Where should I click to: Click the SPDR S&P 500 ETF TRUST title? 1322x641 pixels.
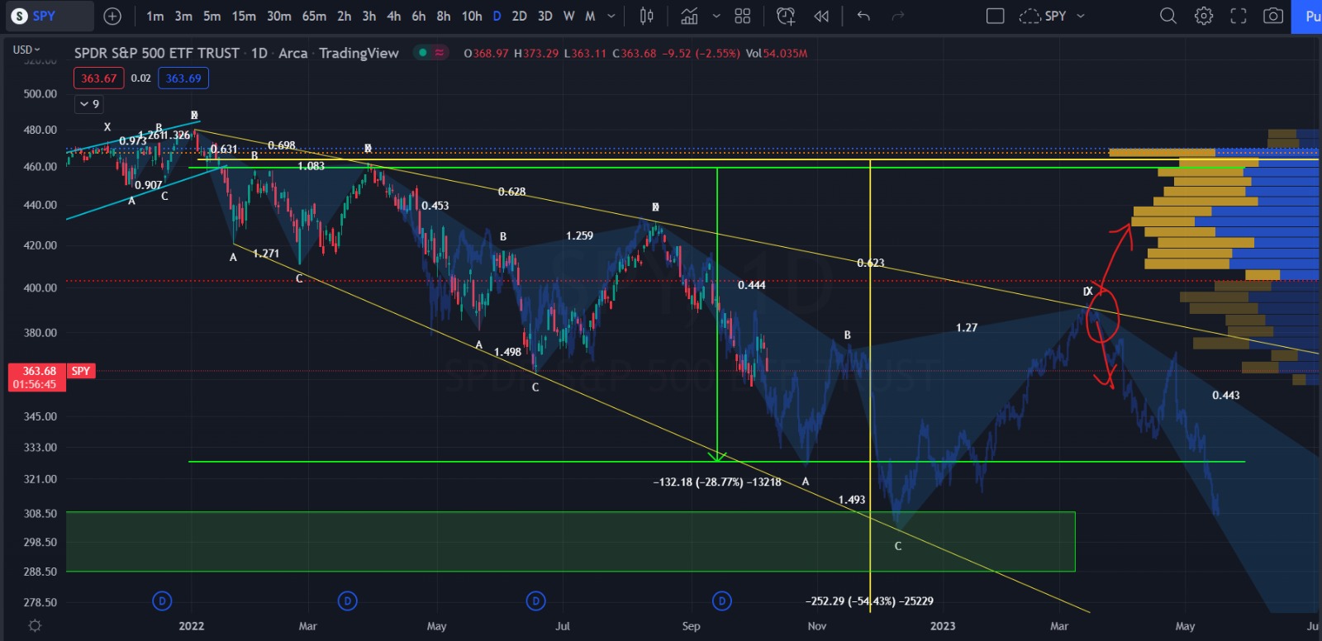pyautogui.click(x=157, y=53)
